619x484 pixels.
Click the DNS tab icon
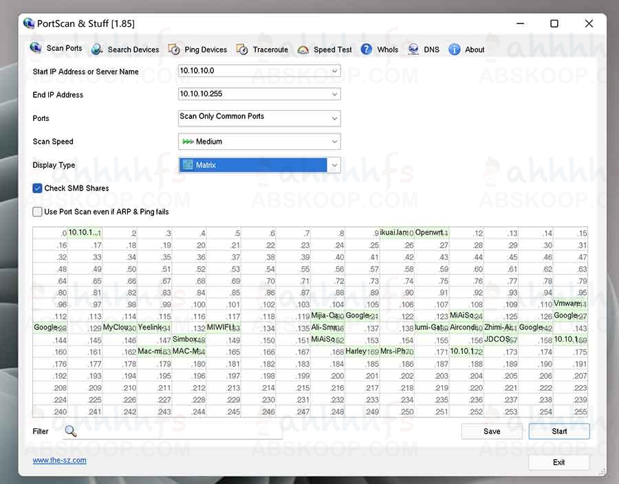413,49
